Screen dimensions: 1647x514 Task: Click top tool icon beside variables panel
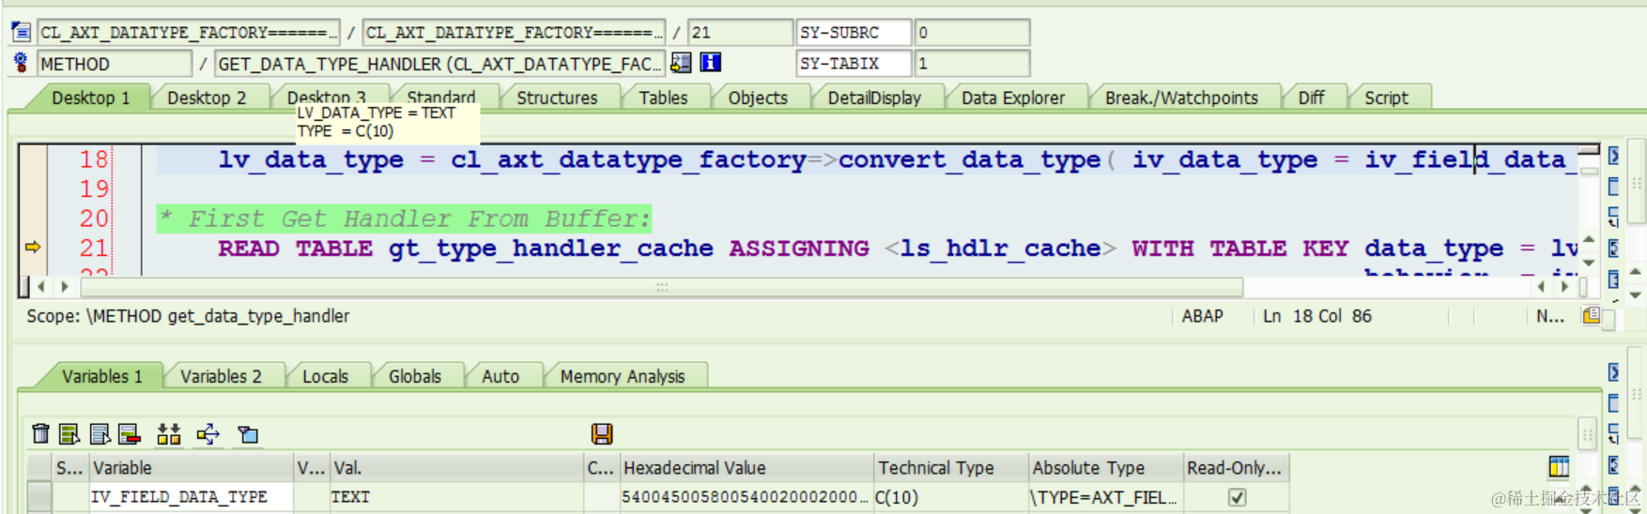click(1613, 372)
